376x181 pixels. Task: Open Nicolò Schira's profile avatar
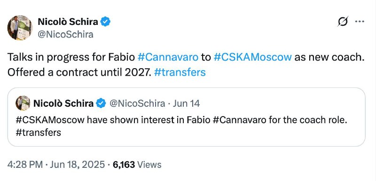20,28
